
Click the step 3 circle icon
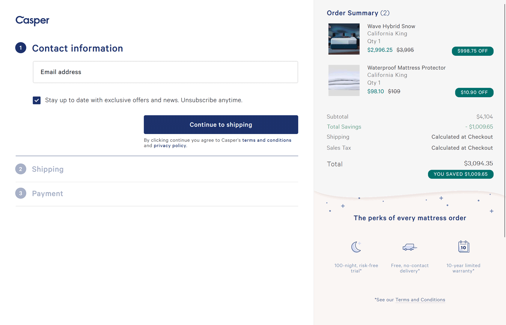21,193
